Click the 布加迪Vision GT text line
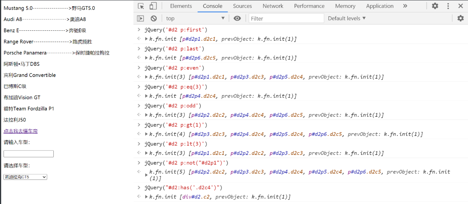The height and width of the screenshot is (204, 468). [22, 98]
